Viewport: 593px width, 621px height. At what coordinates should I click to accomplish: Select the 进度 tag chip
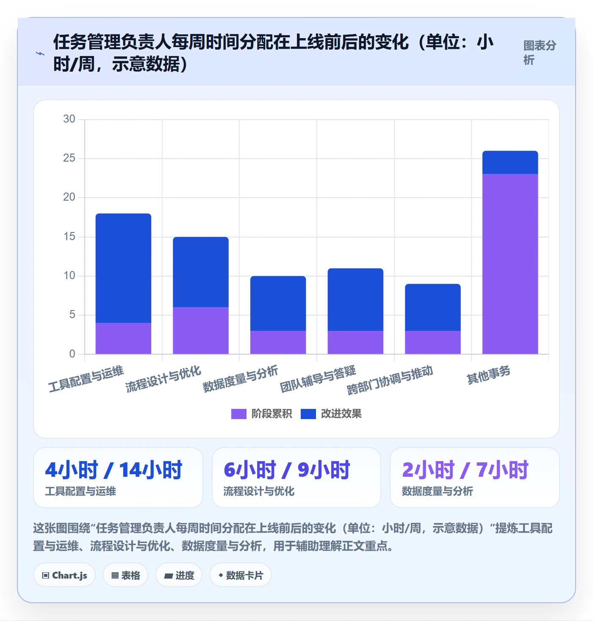[179, 575]
